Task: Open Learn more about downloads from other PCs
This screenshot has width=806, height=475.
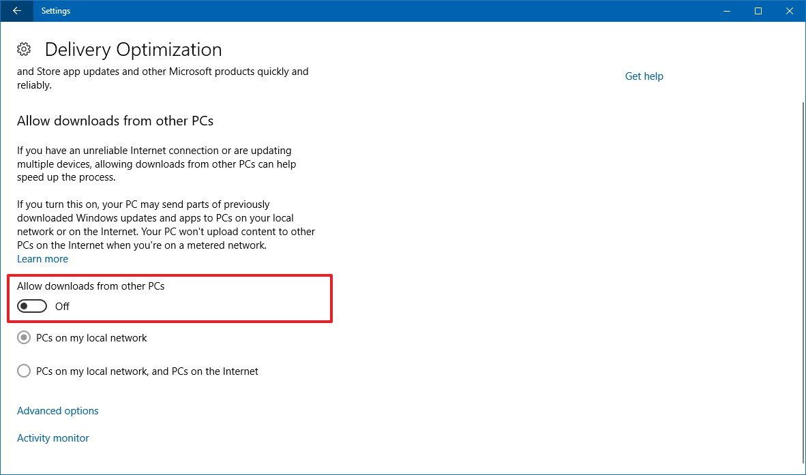Action: (x=42, y=258)
